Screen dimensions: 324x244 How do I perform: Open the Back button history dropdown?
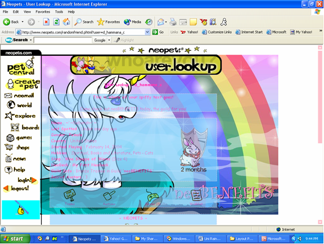22,22
